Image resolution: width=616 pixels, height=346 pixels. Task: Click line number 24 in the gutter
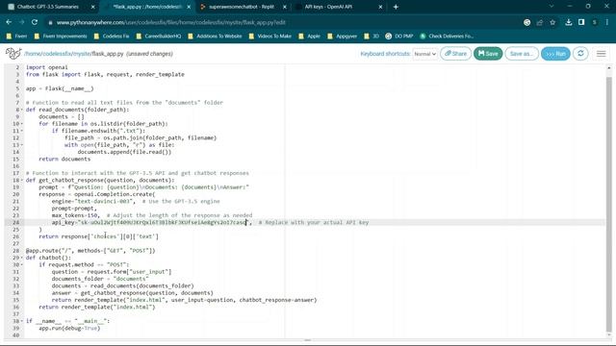point(15,222)
